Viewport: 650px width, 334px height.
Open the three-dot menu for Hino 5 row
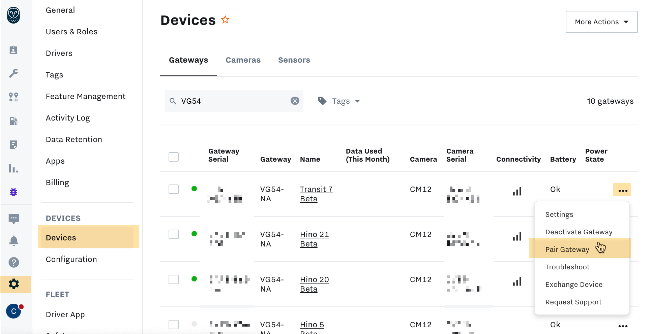click(x=623, y=326)
